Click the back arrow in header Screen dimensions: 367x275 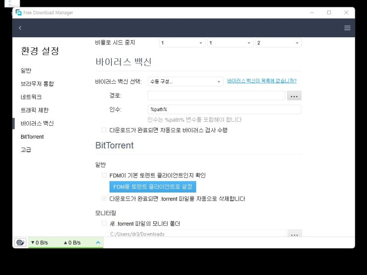tap(20, 28)
